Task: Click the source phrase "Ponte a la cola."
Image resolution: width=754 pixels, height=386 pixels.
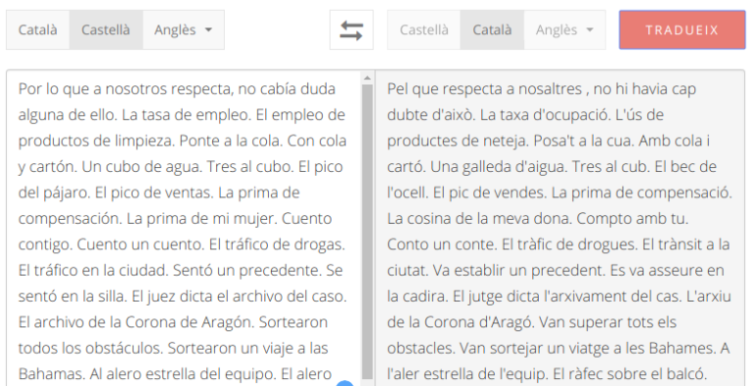Action: point(231,140)
